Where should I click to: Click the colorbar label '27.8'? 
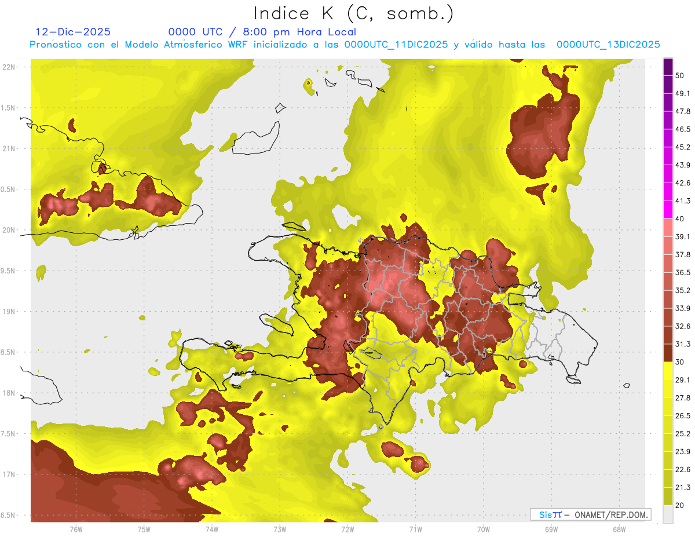click(x=683, y=398)
